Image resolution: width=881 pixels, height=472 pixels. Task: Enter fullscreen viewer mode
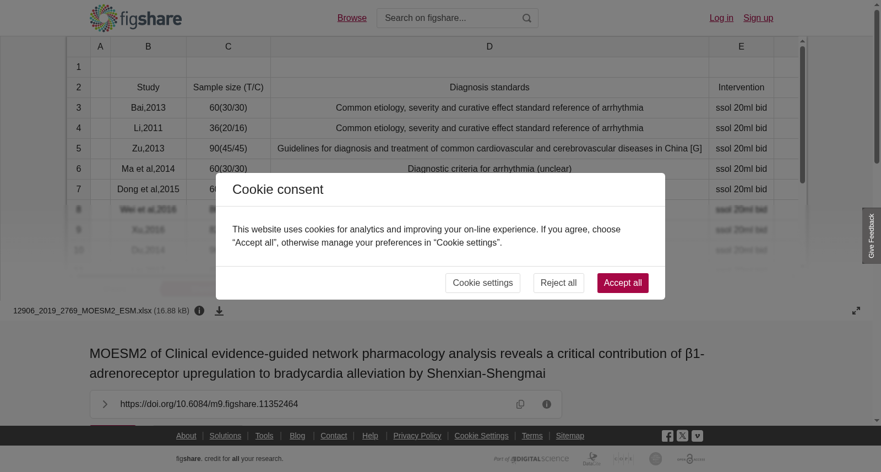pyautogui.click(x=856, y=311)
